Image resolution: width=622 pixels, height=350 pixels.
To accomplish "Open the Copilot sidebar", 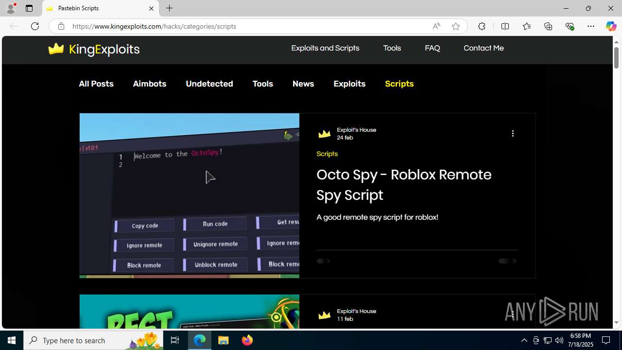I will pos(611,26).
